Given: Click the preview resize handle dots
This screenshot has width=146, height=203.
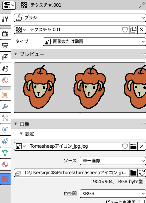Looking at the screenshot, I should tap(80, 114).
